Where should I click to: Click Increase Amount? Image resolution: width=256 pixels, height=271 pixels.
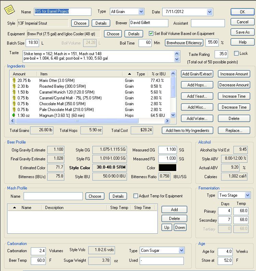[x=234, y=74]
